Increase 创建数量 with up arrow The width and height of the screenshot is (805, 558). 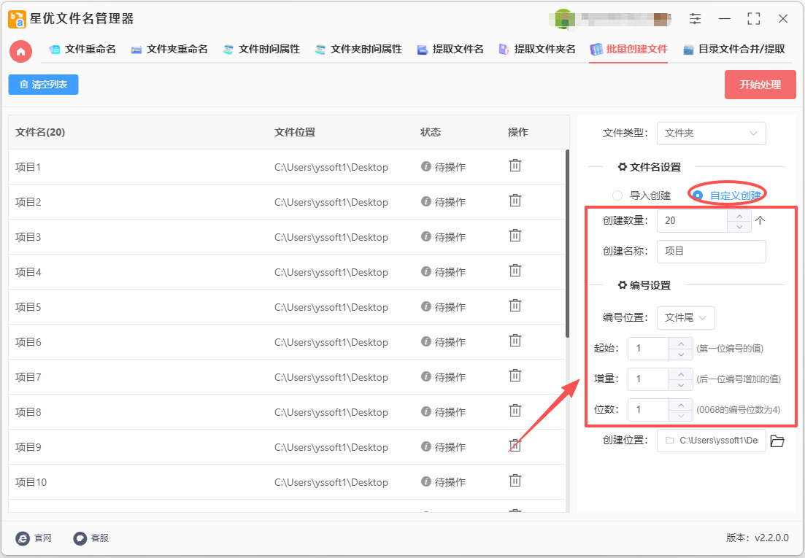(x=739, y=216)
